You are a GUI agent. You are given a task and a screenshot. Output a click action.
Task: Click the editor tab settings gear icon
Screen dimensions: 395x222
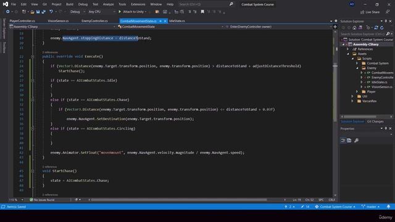336,21
